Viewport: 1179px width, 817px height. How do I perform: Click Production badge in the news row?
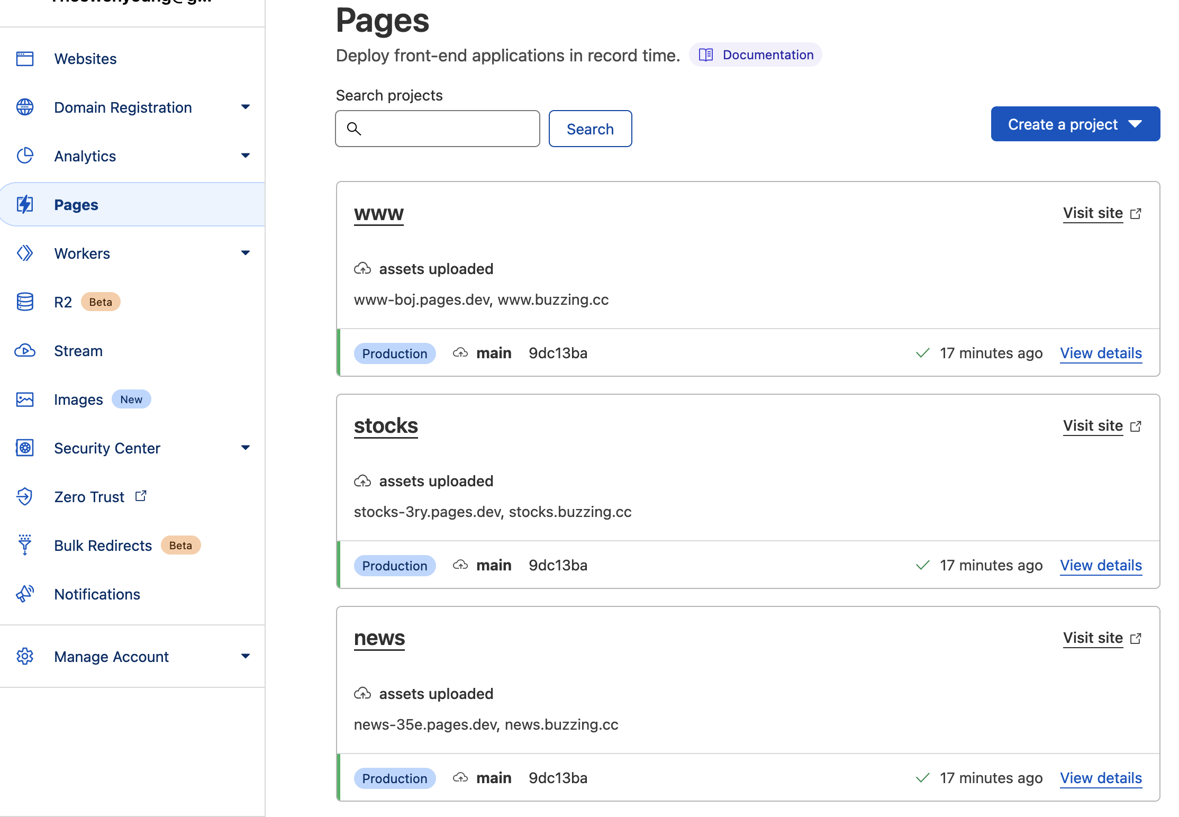pyautogui.click(x=395, y=778)
